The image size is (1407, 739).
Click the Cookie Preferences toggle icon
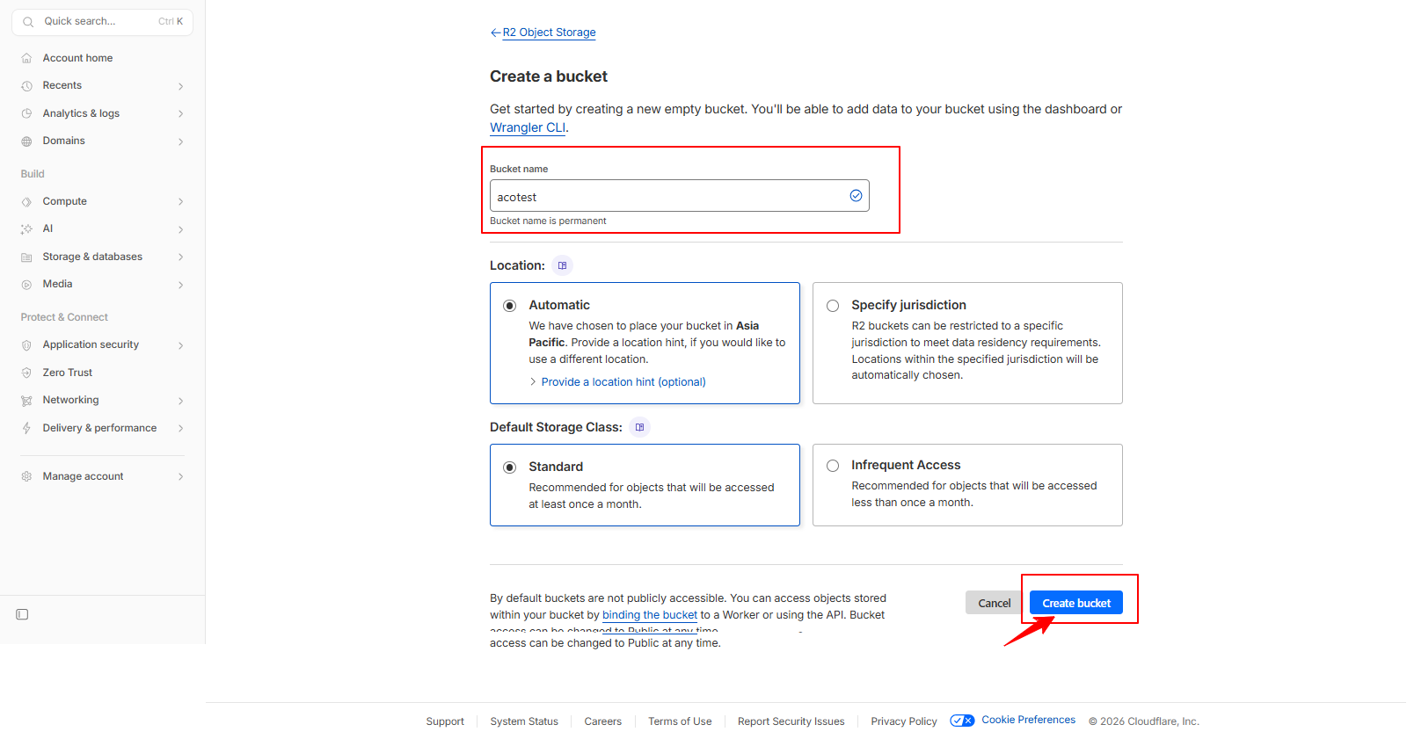(962, 721)
